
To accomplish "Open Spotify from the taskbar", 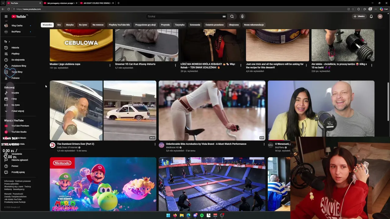I will 202,215.
